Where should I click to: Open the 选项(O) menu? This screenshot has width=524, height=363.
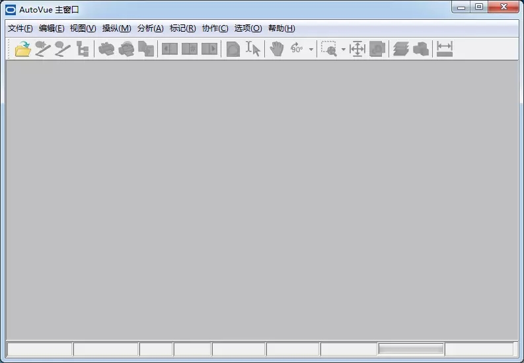pyautogui.click(x=248, y=28)
